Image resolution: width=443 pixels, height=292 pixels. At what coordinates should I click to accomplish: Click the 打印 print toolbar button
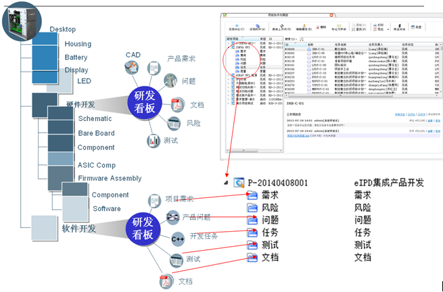click(380, 26)
